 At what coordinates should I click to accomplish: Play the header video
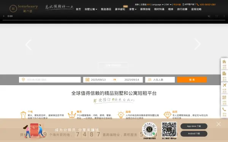pyautogui.click(x=4, y=16)
